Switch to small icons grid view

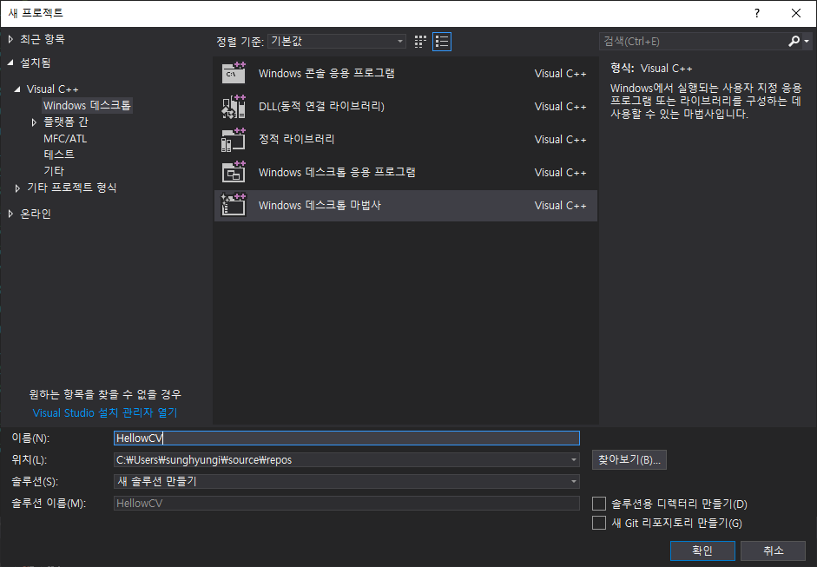coord(420,42)
